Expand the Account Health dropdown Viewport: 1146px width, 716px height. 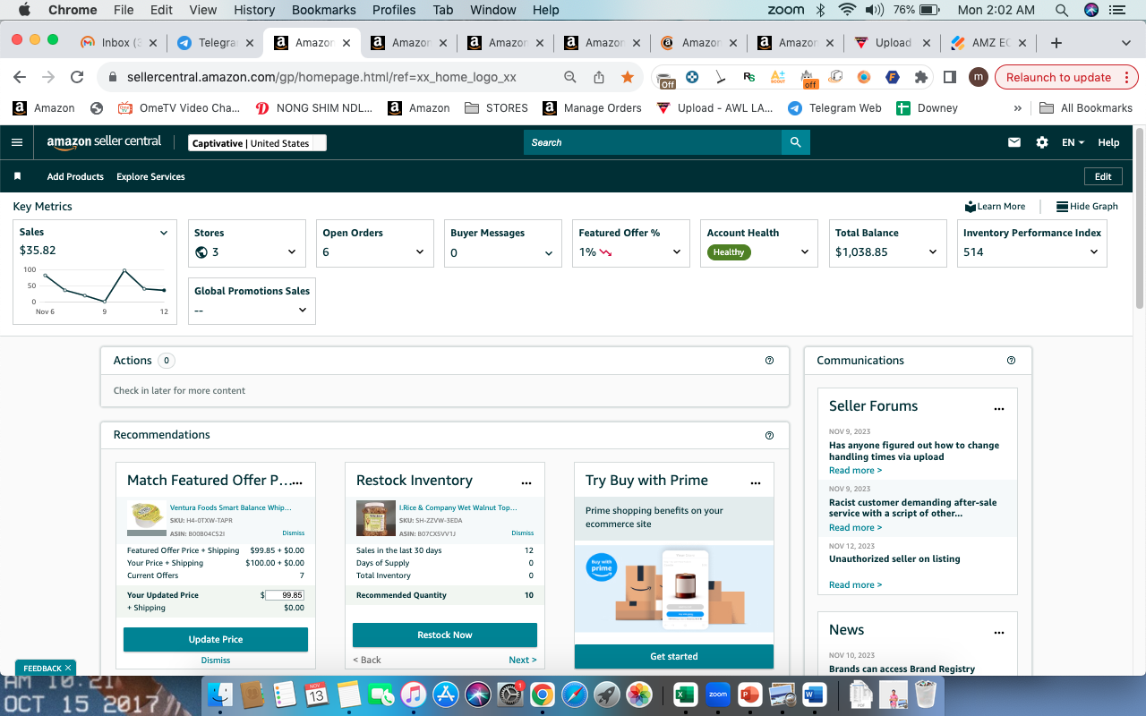tap(805, 252)
